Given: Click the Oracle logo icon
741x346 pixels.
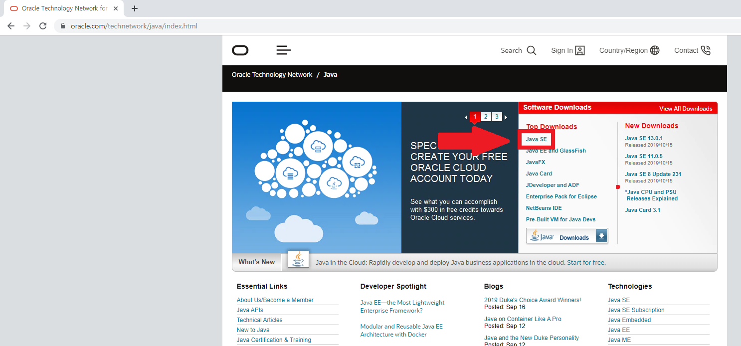Looking at the screenshot, I should 240,50.
